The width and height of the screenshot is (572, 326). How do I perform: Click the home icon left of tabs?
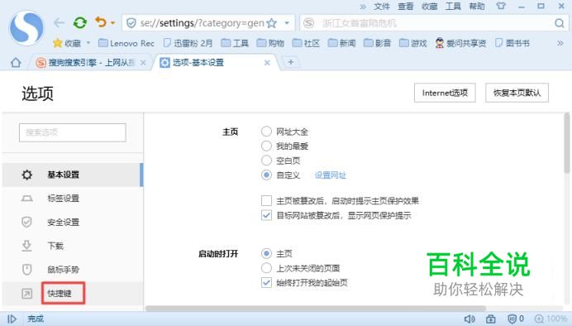click(x=16, y=63)
